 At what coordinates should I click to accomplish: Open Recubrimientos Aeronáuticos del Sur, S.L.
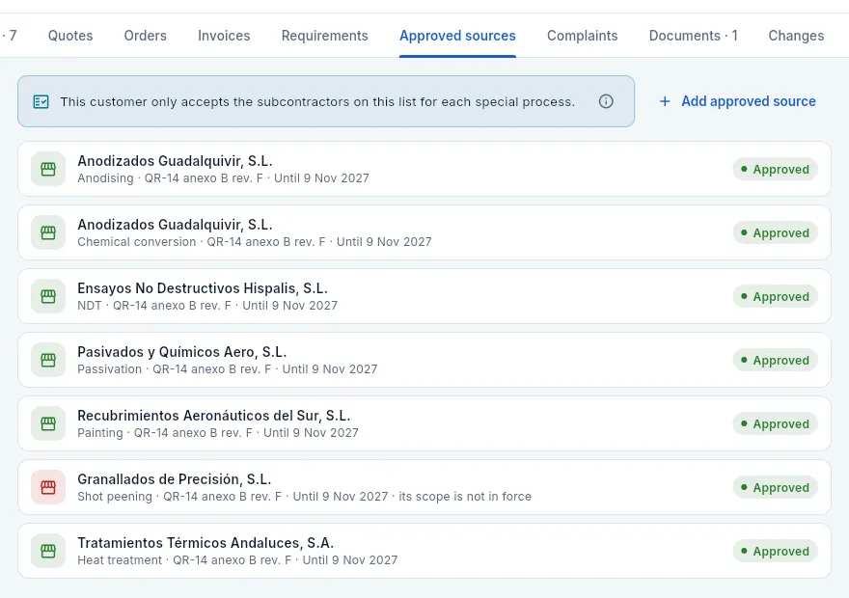pos(214,416)
